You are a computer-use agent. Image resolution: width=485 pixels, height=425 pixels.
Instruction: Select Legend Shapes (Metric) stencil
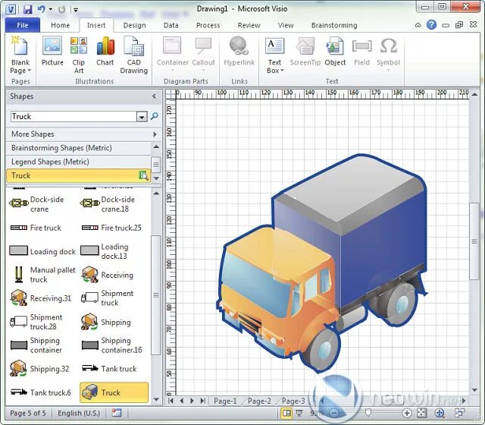[79, 162]
